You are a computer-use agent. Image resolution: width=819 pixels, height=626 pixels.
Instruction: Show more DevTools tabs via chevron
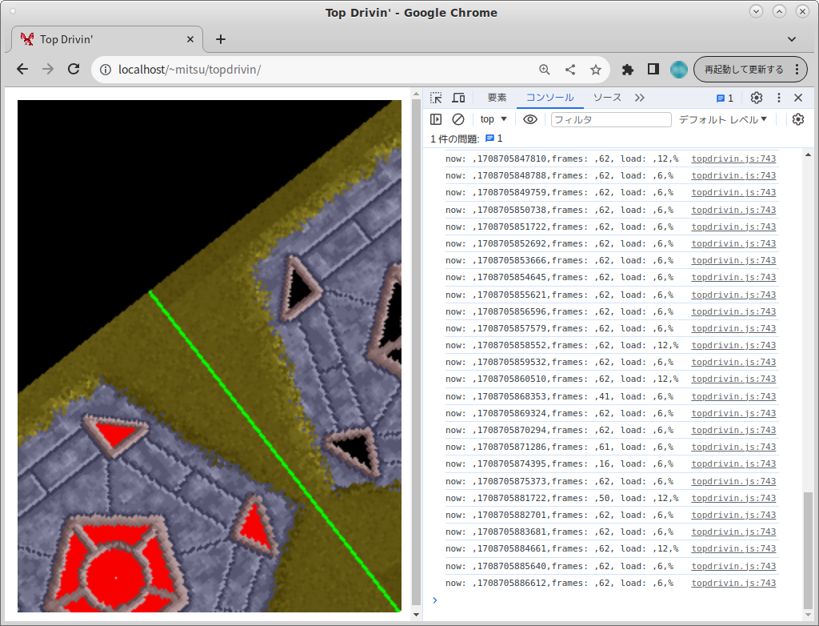[x=640, y=98]
